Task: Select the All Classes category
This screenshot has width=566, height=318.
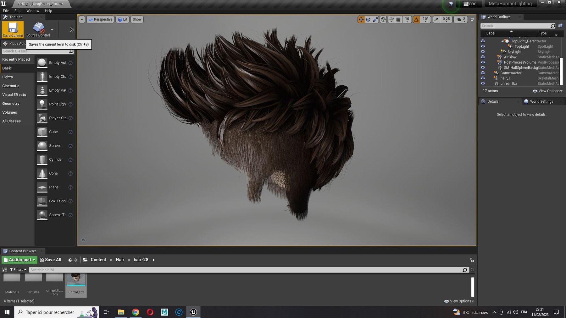Action: point(17,121)
